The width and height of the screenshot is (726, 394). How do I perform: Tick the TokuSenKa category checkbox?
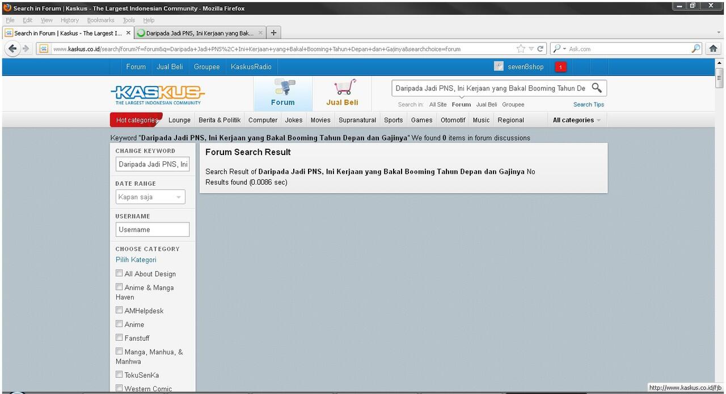119,375
